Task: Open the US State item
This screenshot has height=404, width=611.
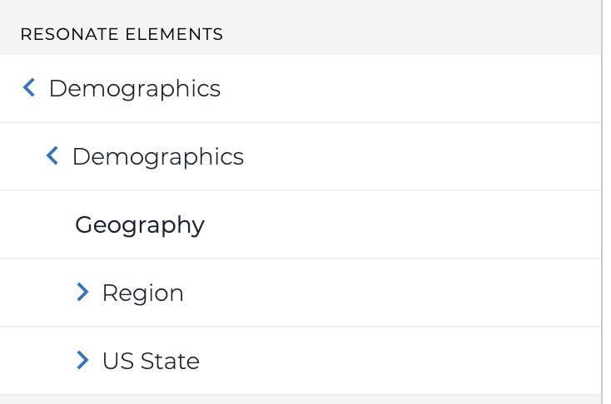Action: [x=301, y=361]
